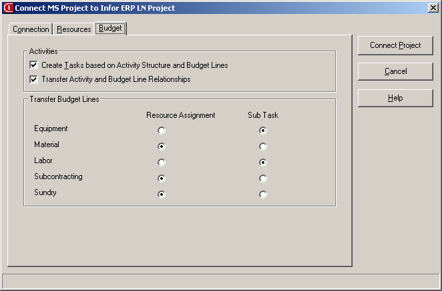This screenshot has width=442, height=291.
Task: Set Material to Sub Task
Action: tap(263, 146)
